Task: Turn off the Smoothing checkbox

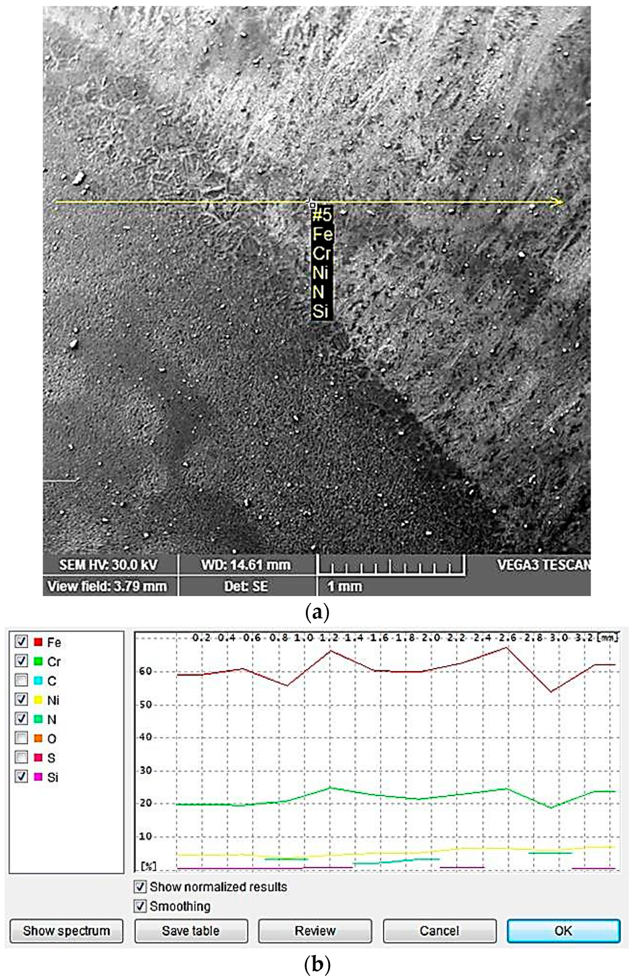Action: point(141,906)
